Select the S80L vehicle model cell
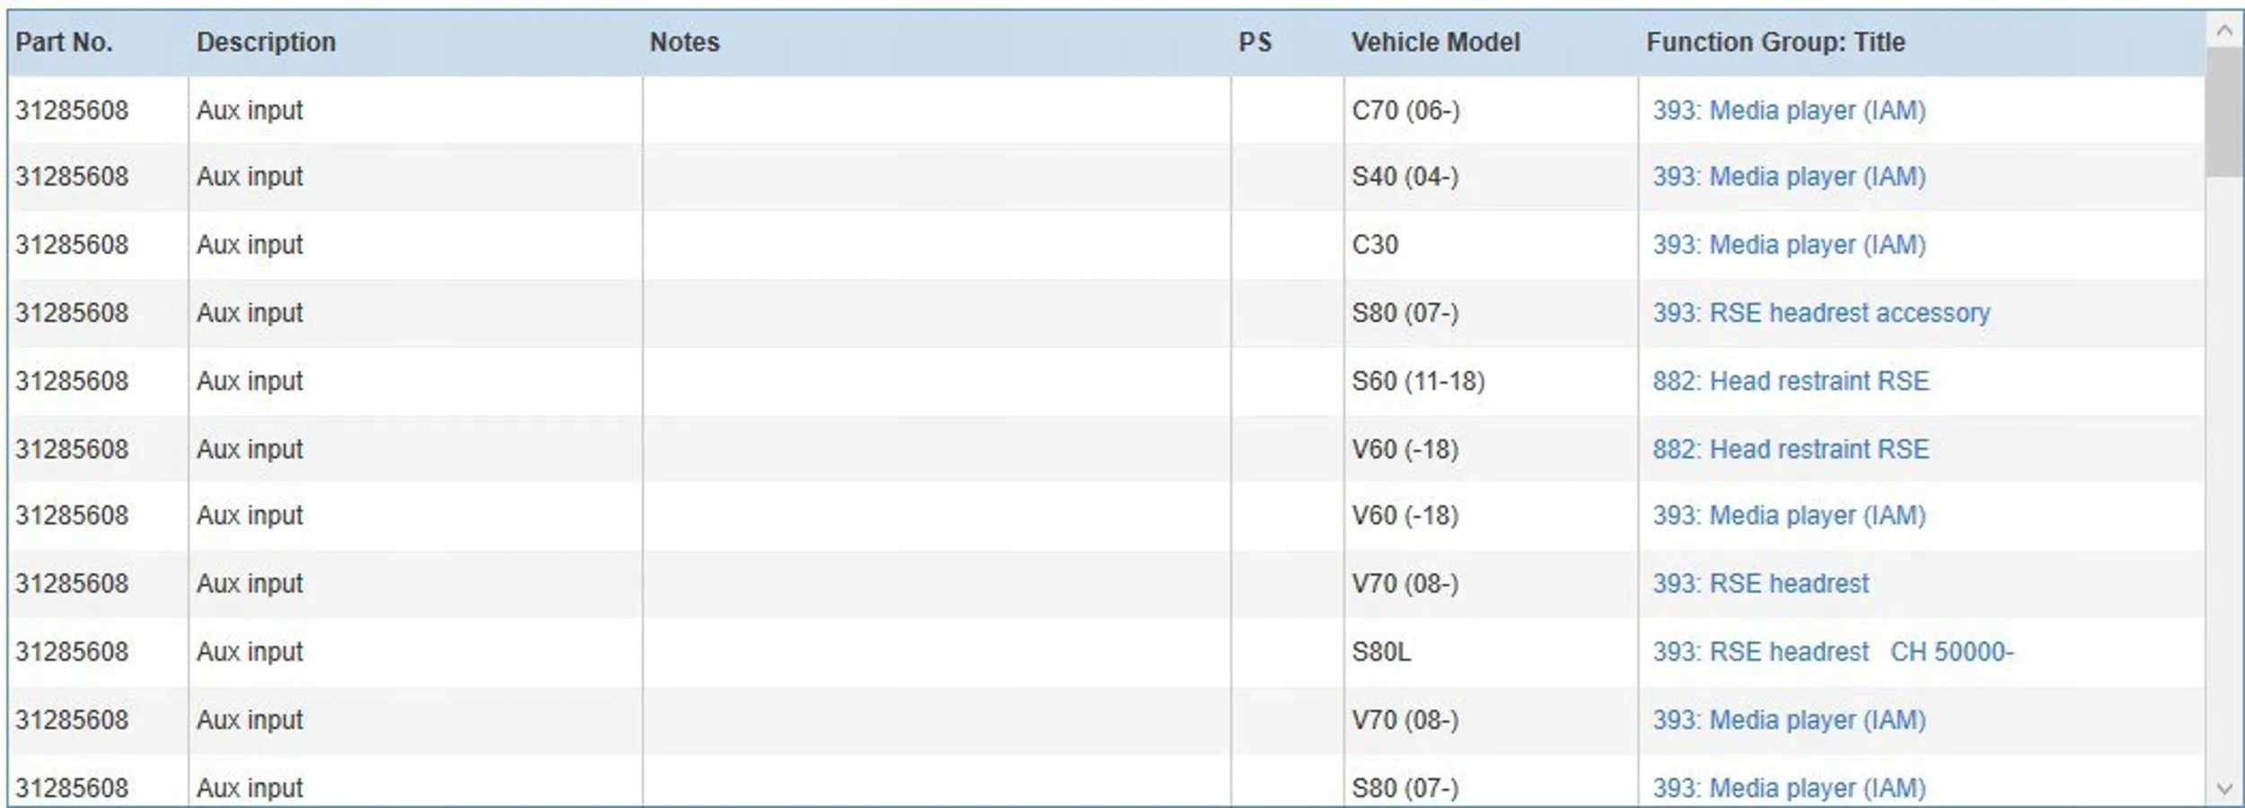The height and width of the screenshot is (808, 2245). tap(1381, 652)
